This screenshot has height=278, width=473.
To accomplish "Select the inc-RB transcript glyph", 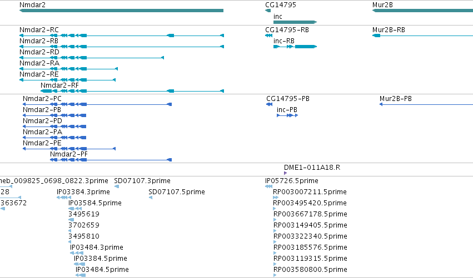I will point(295,47).
